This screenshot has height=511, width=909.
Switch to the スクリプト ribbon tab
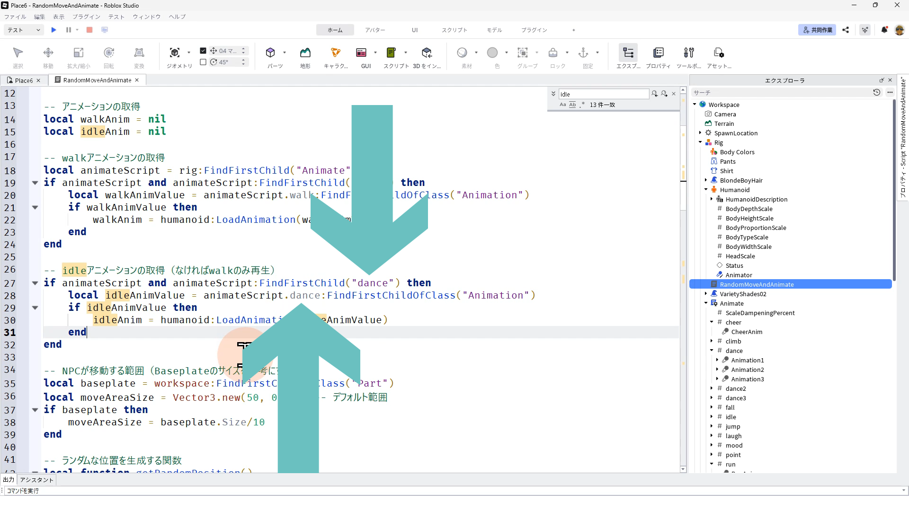[454, 30]
